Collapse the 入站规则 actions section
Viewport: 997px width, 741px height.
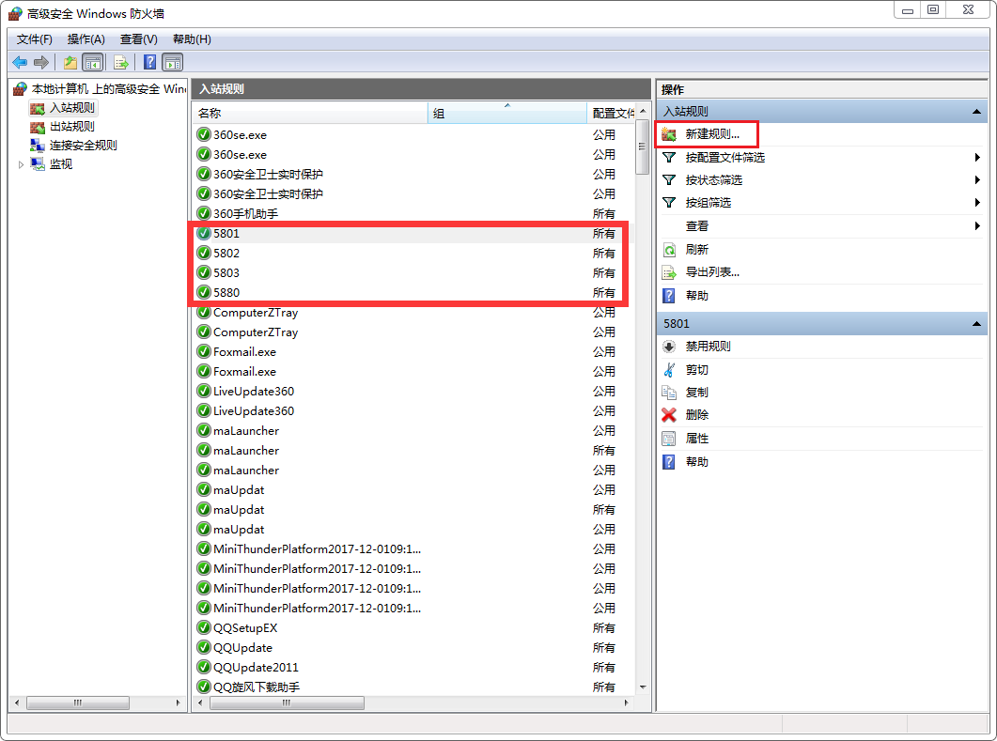(976, 112)
